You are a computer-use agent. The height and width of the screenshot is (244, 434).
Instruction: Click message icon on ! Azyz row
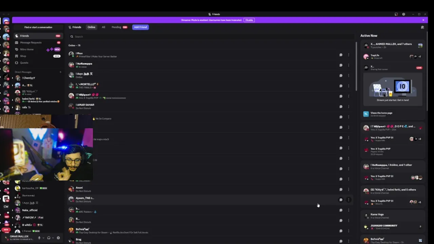[x=341, y=76]
